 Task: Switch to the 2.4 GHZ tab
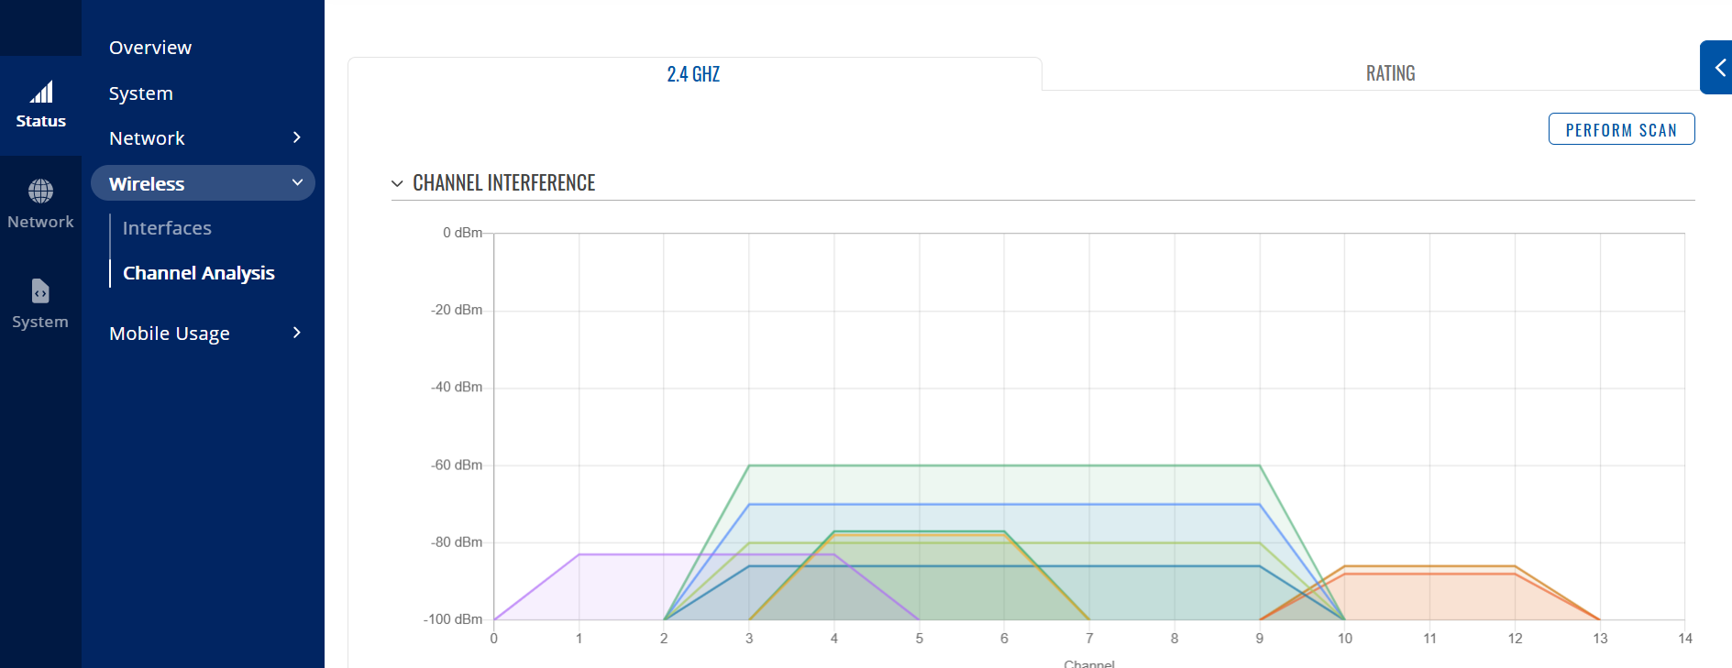pyautogui.click(x=693, y=74)
